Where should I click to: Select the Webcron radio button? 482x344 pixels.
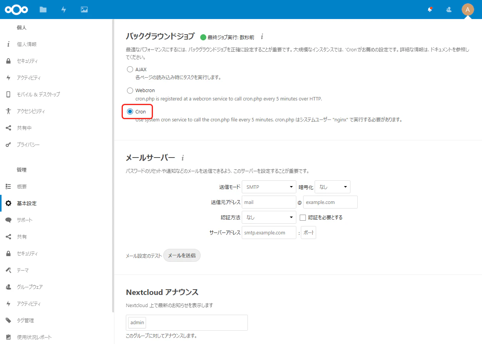pyautogui.click(x=130, y=91)
